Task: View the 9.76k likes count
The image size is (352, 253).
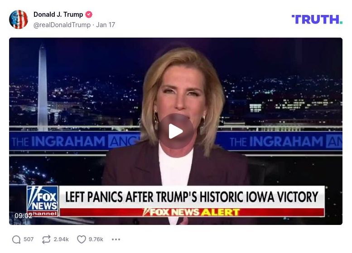Action: 96,239
